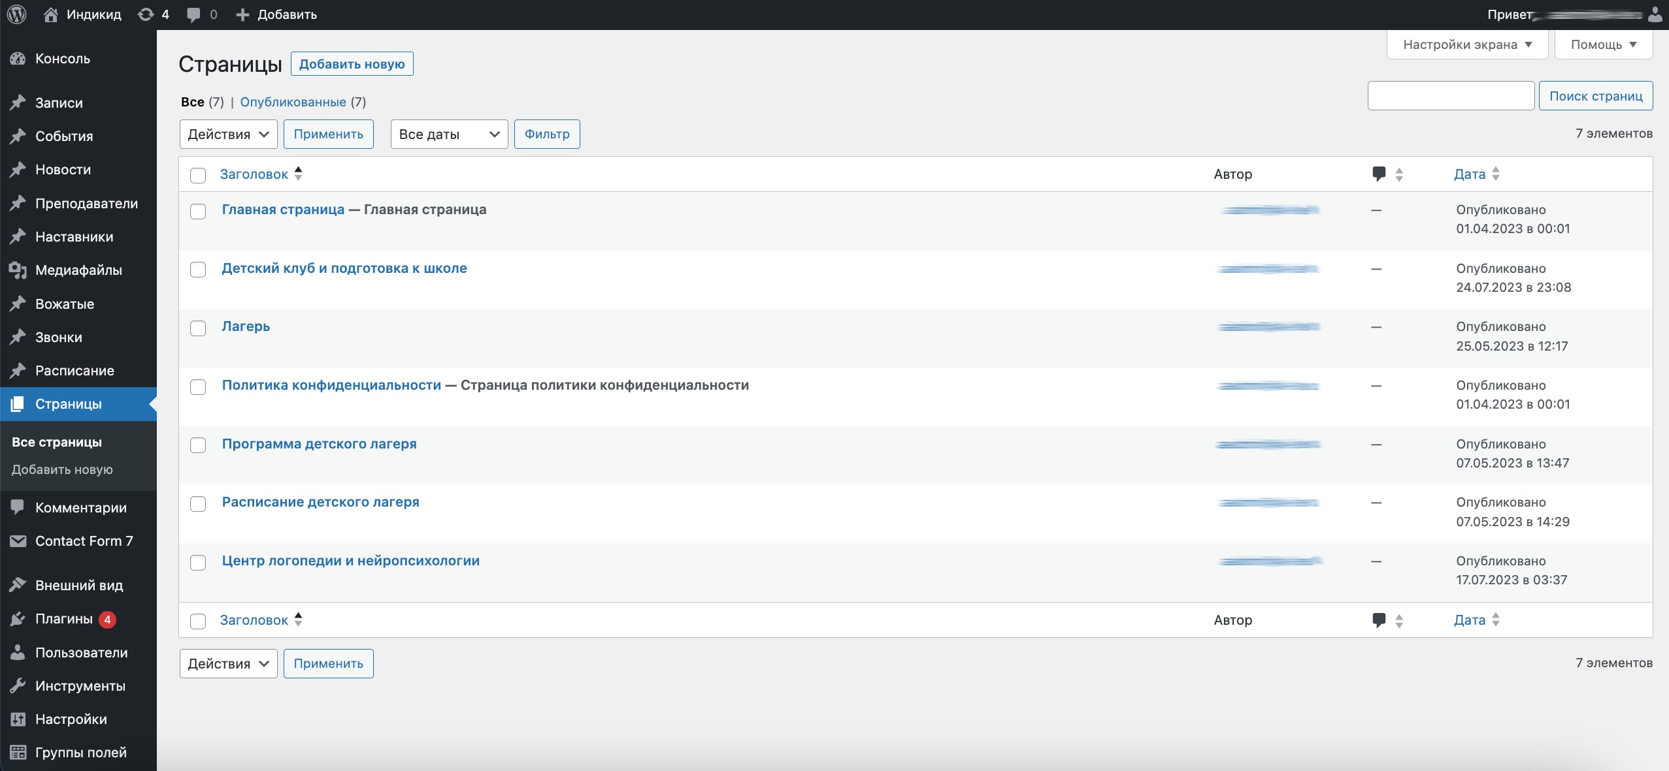Open the Добавить новую submenu item in the sidebar
This screenshot has width=1669, height=771.
62,469
